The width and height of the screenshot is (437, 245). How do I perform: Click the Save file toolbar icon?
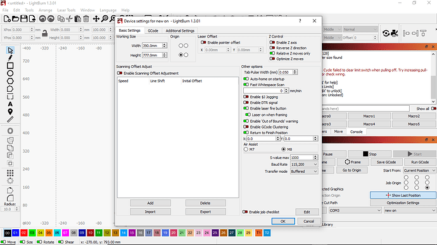coord(24,18)
